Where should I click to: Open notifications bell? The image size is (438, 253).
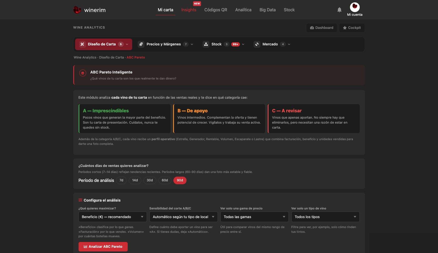click(x=339, y=10)
